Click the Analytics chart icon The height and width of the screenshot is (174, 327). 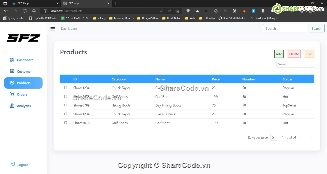(x=12, y=106)
